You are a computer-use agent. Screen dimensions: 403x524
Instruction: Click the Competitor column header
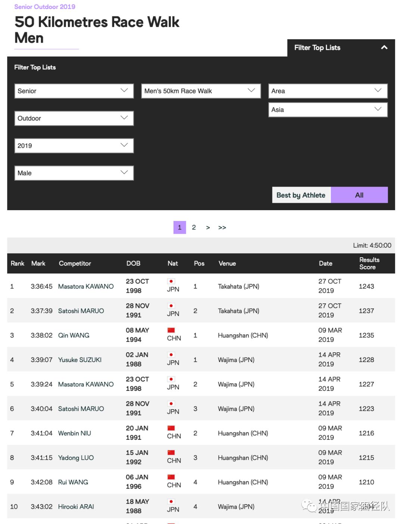75,263
